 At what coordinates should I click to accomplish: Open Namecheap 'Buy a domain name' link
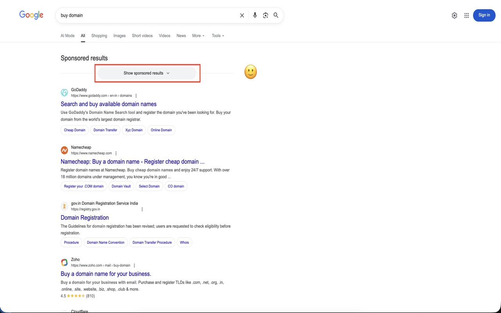pyautogui.click(x=132, y=162)
